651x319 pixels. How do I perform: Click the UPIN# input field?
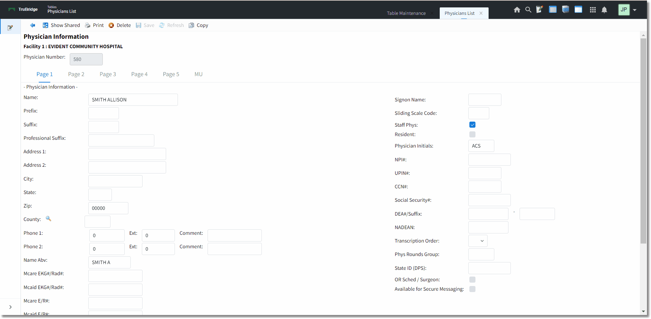tap(485, 173)
